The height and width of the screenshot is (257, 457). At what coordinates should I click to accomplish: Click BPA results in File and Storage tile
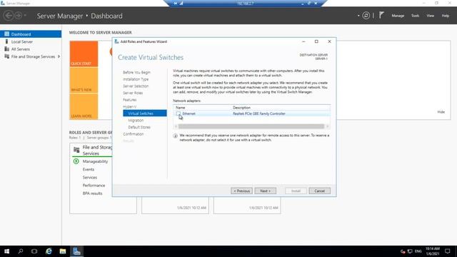[92, 193]
